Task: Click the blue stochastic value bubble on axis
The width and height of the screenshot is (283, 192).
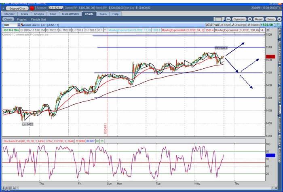Action: click(270, 155)
